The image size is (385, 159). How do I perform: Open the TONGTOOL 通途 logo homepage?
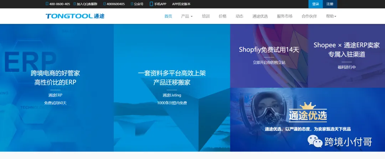pyautogui.click(x=75, y=16)
